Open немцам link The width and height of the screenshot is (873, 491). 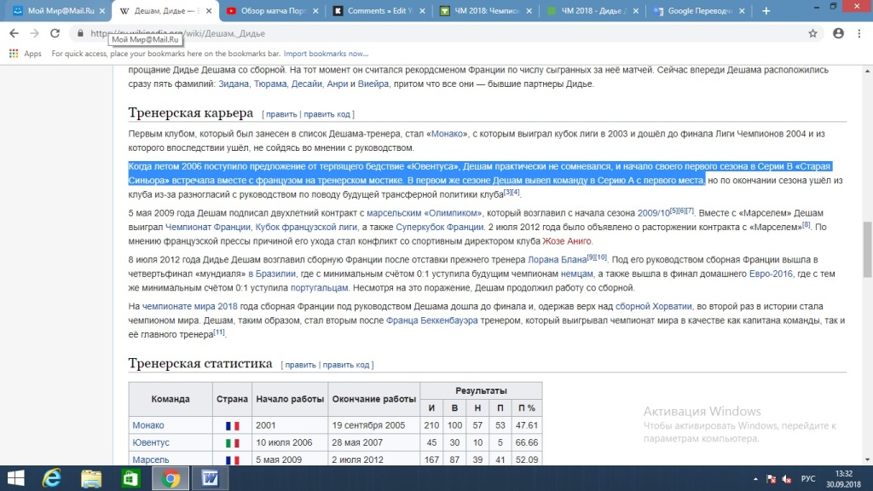[576, 274]
